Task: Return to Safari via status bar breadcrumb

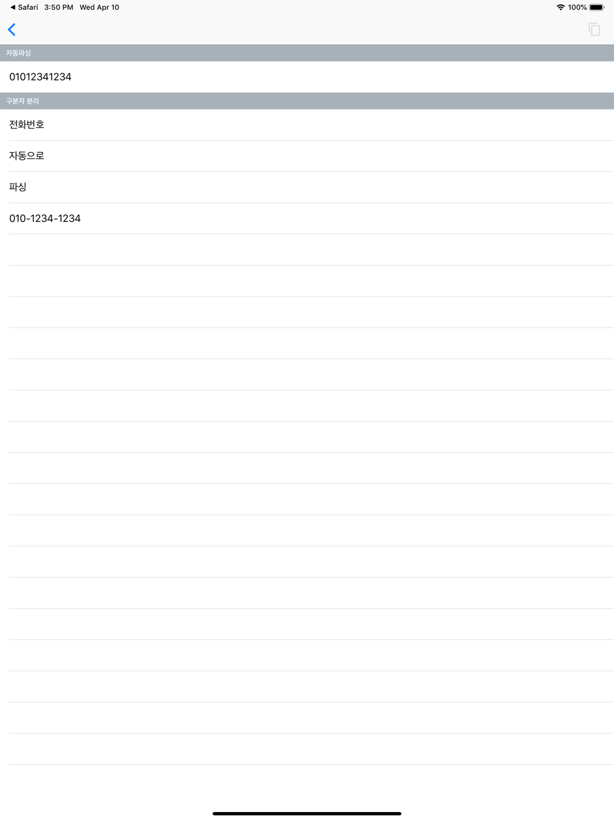Action: [25, 7]
